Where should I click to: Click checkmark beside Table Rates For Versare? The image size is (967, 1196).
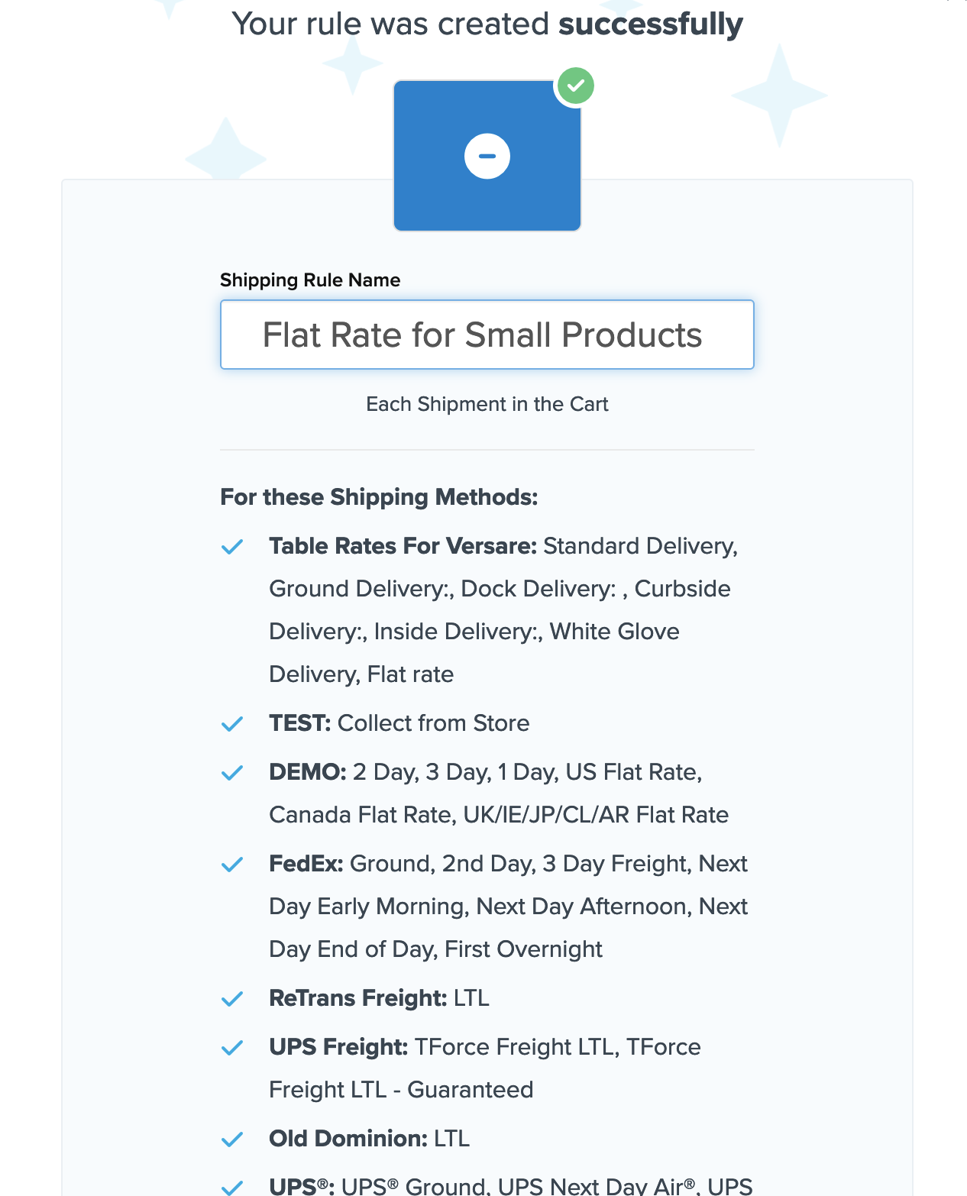click(x=231, y=547)
